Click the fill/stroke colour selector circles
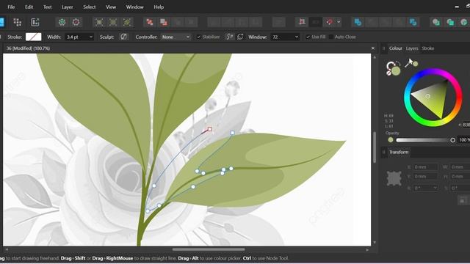 pos(394,68)
